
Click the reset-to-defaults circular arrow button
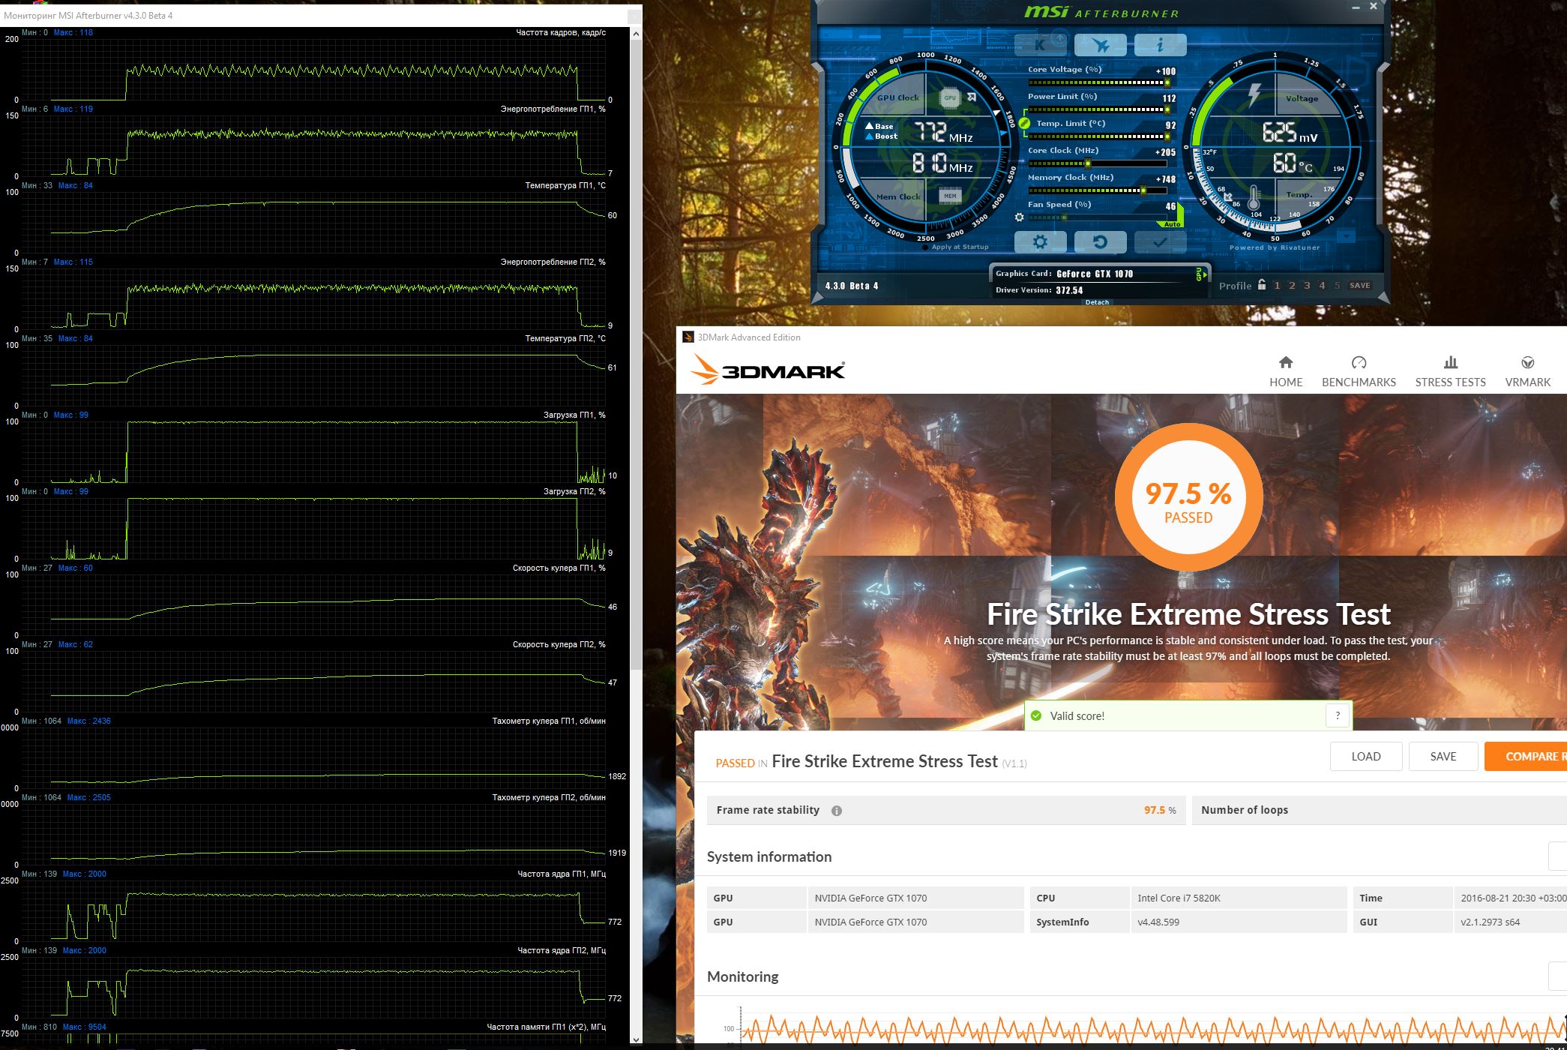point(1099,242)
